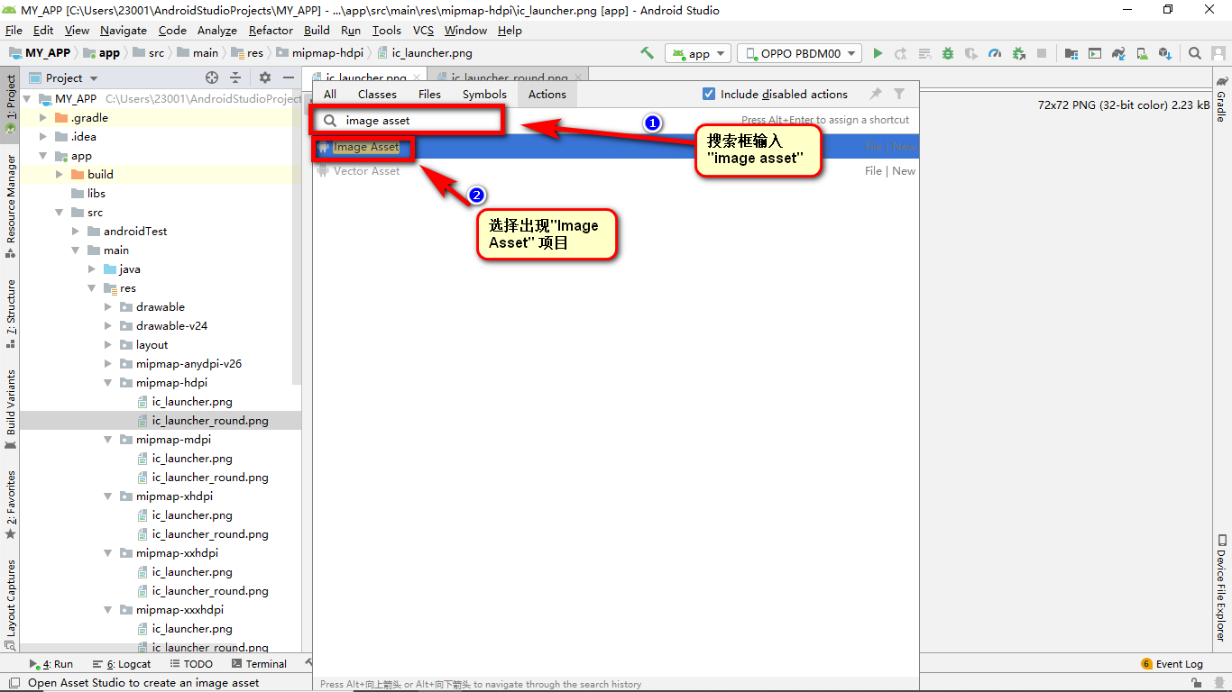Click the Profile app gauge icon
This screenshot has height=692, width=1232.
pyautogui.click(x=995, y=53)
